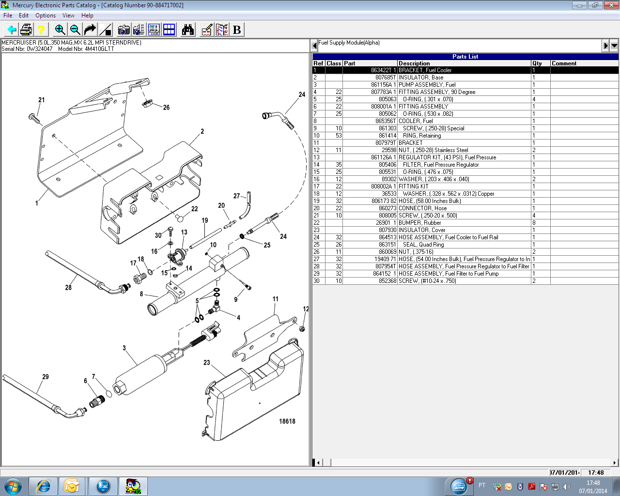Open Internet Explorer from the taskbar

coord(44,486)
